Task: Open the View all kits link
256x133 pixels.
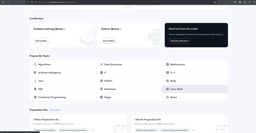Action: tap(55, 110)
